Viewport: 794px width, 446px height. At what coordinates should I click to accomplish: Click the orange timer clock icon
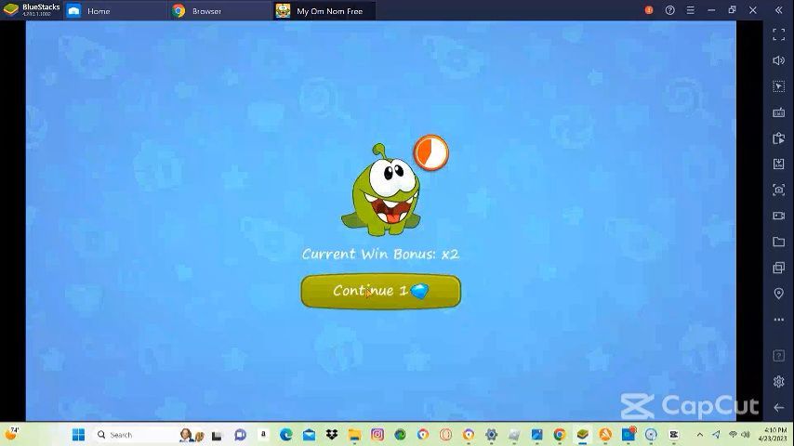point(430,152)
